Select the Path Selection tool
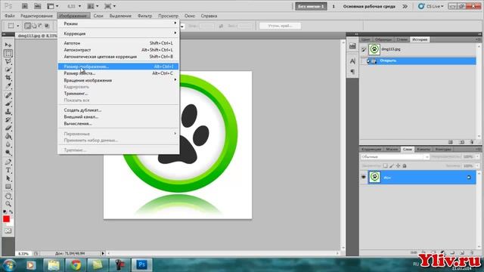This screenshot has height=272, width=484. (x=8, y=178)
